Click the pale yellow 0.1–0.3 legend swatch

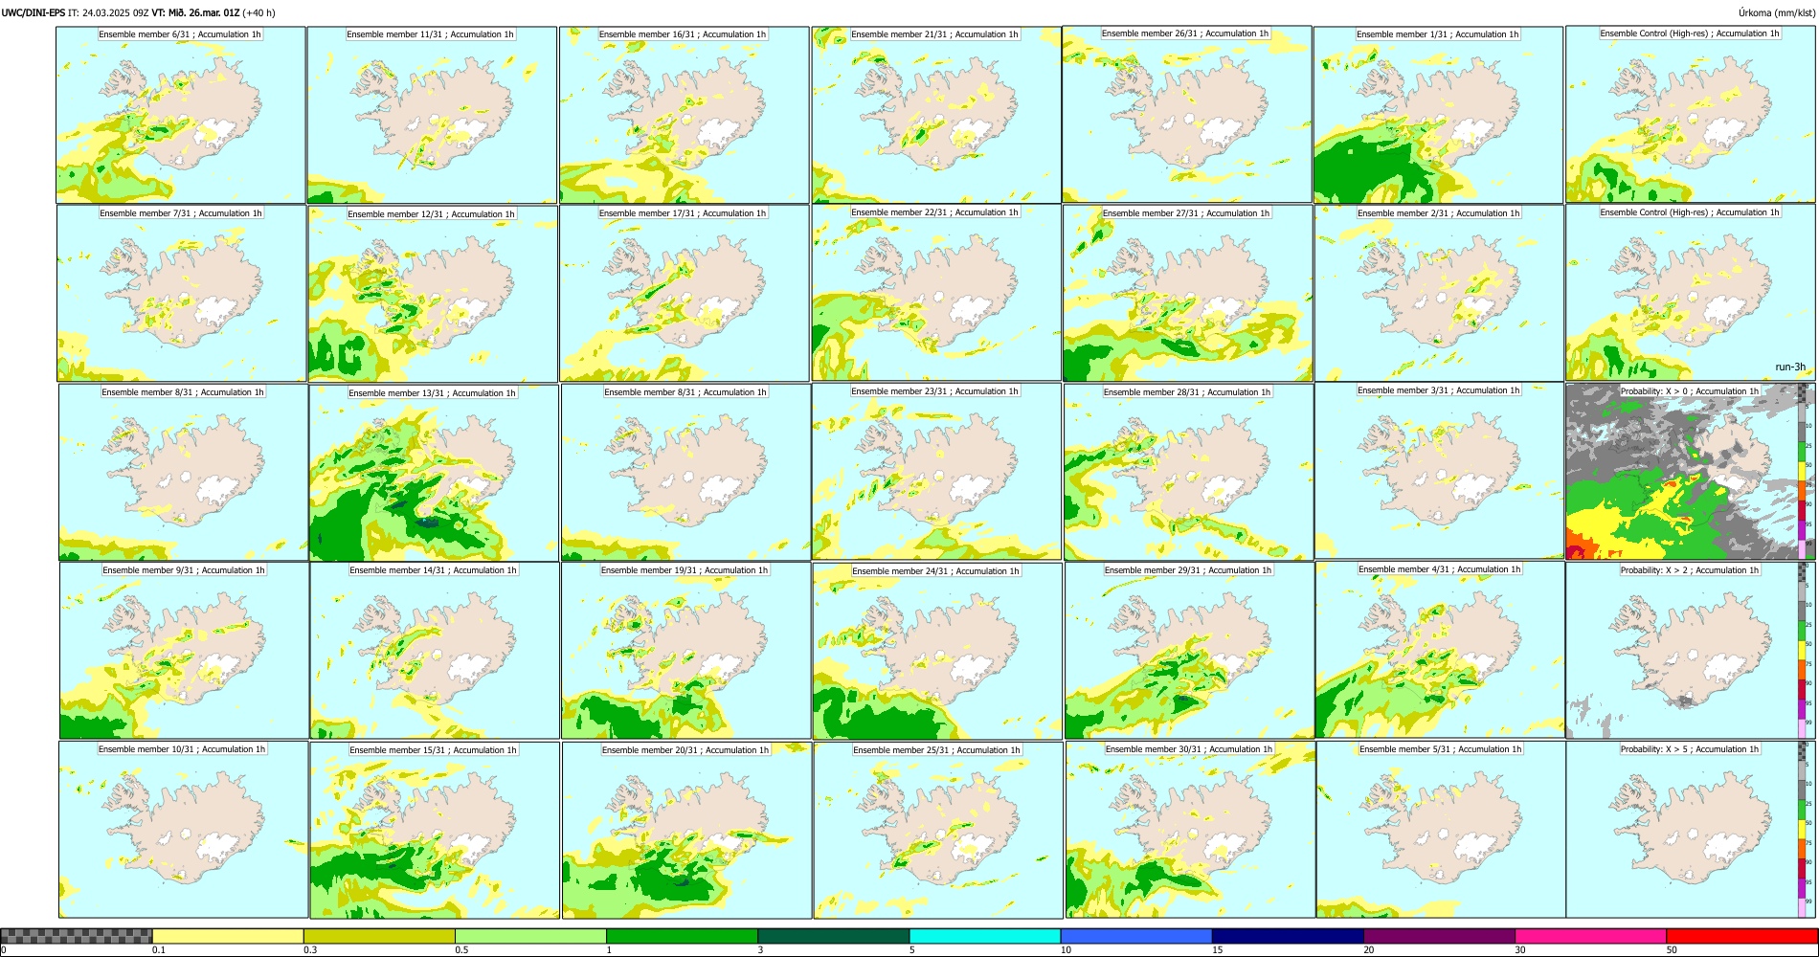(228, 936)
